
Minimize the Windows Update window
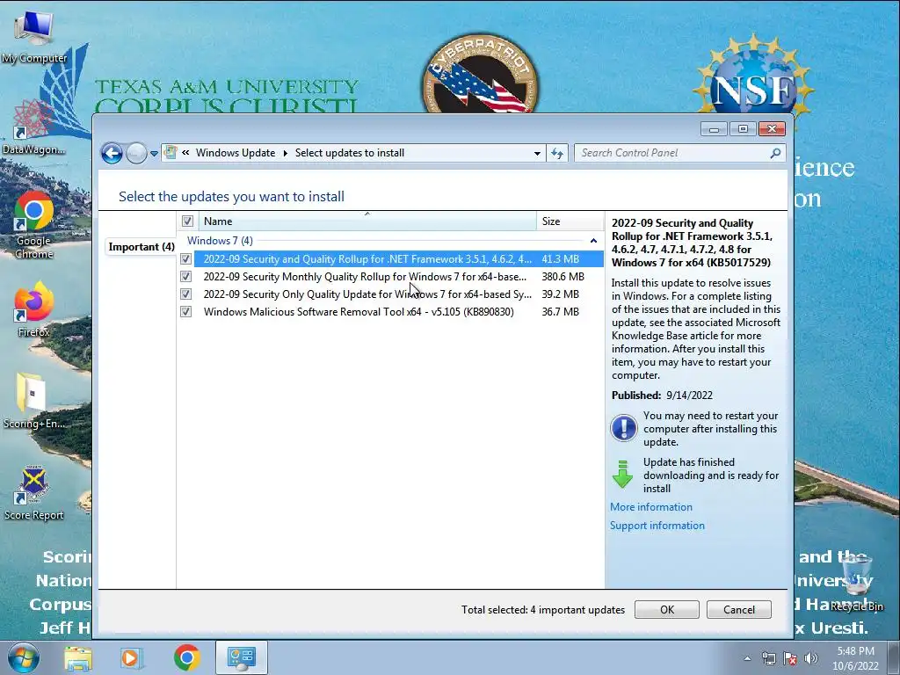(x=714, y=129)
